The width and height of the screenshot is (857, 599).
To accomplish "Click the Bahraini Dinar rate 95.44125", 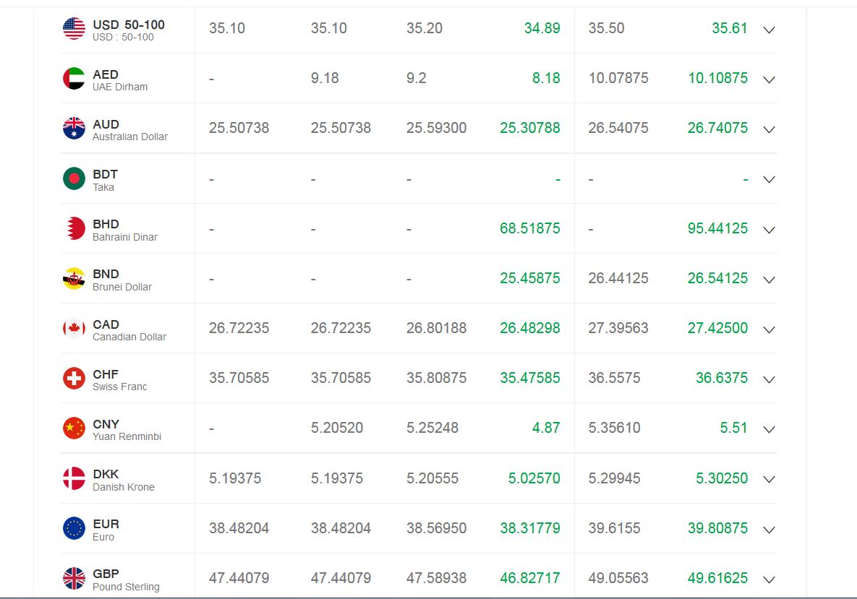I will coord(717,228).
